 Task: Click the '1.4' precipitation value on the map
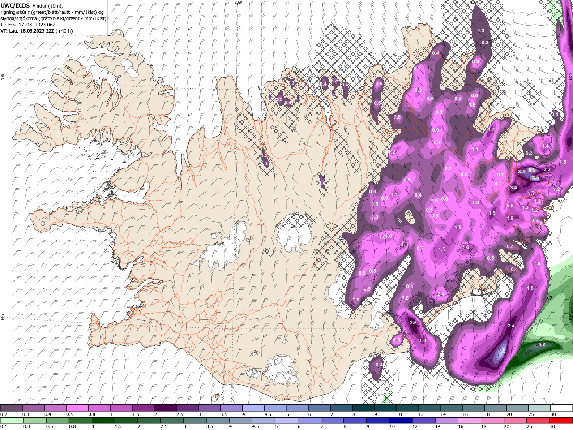pos(545,146)
